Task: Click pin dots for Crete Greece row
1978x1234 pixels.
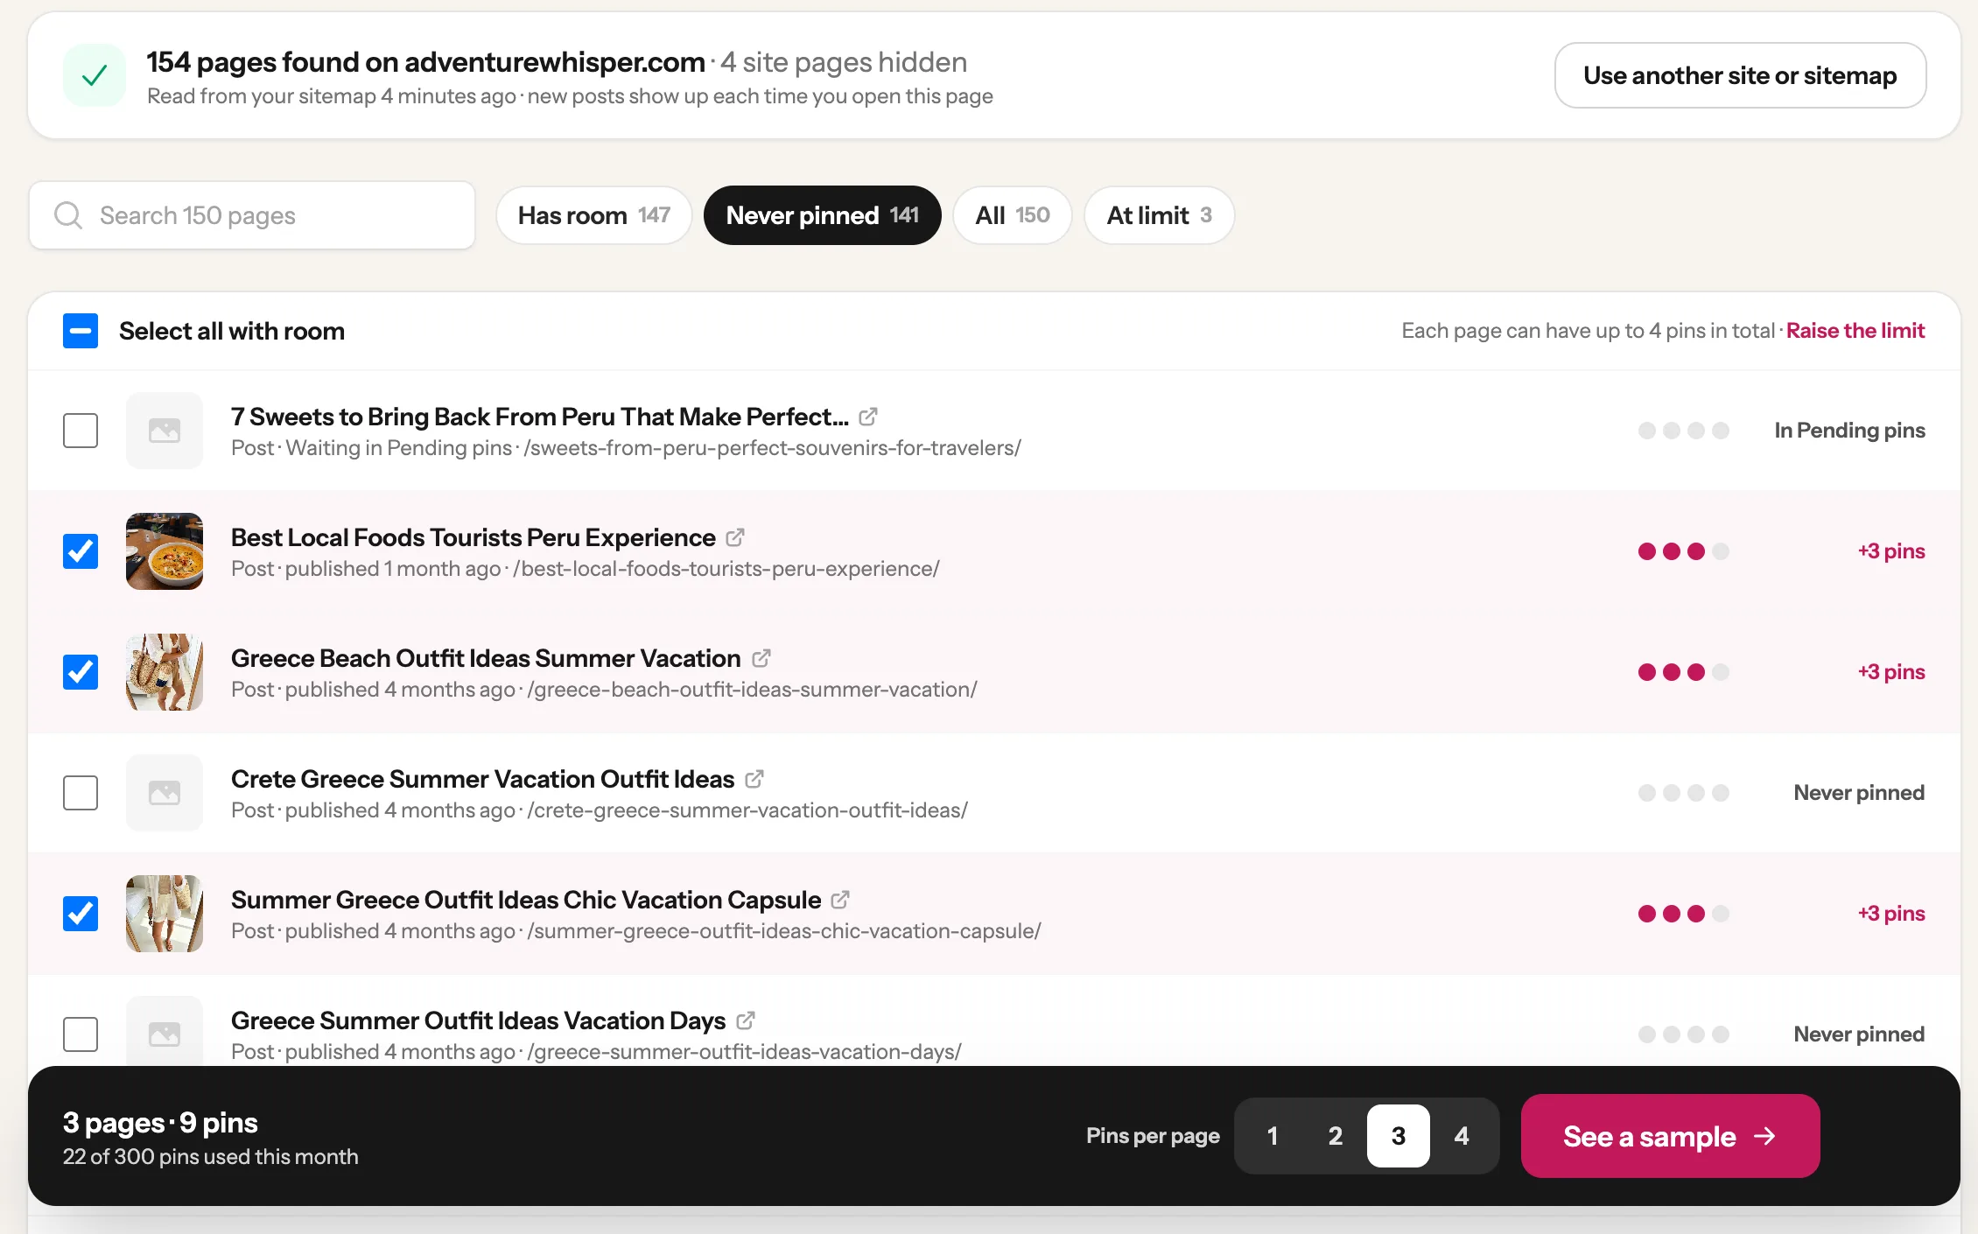Action: (x=1684, y=793)
